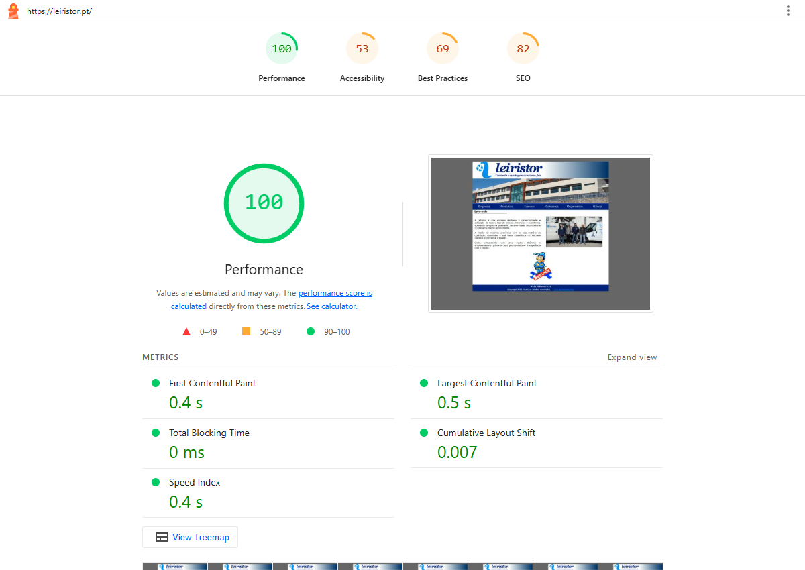Open the View Treemap button
The height and width of the screenshot is (570, 805).
pyautogui.click(x=190, y=537)
